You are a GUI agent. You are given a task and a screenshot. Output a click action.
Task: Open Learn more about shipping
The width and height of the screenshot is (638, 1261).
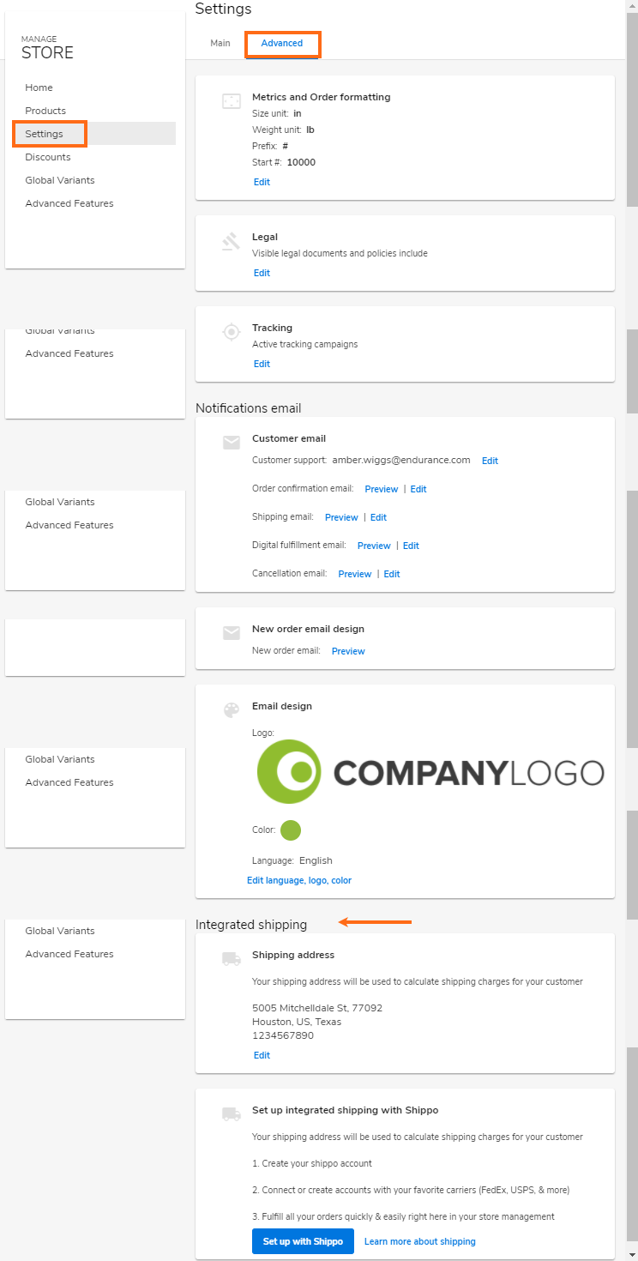point(419,1240)
